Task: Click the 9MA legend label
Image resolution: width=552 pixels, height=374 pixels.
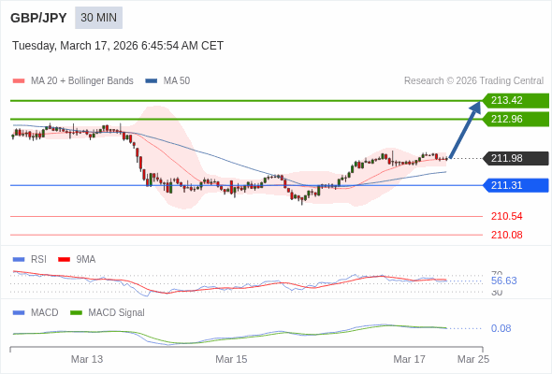Action: pyautogui.click(x=85, y=260)
